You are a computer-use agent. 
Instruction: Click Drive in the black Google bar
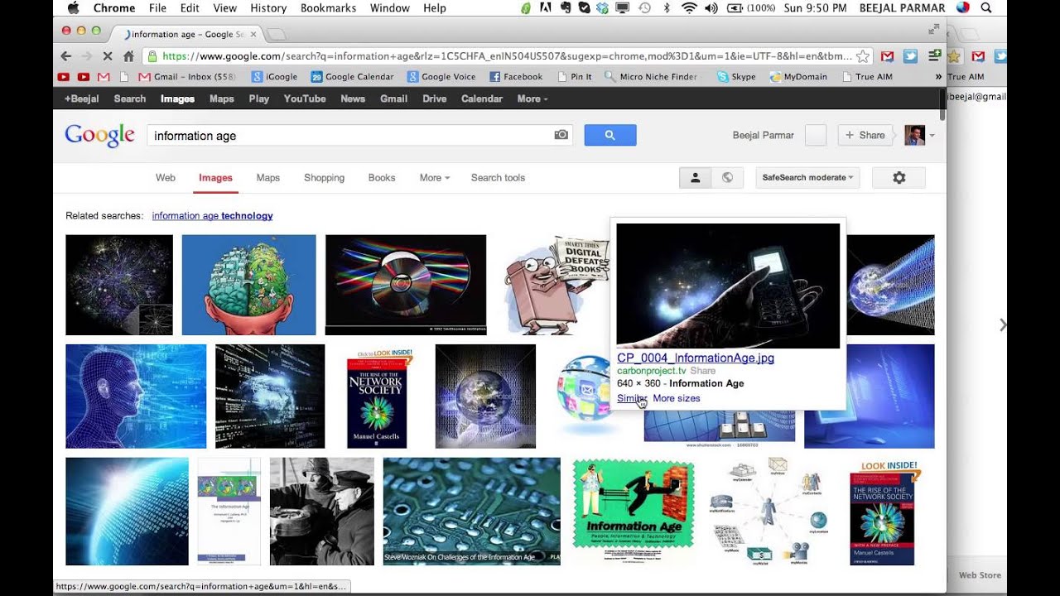tap(435, 99)
